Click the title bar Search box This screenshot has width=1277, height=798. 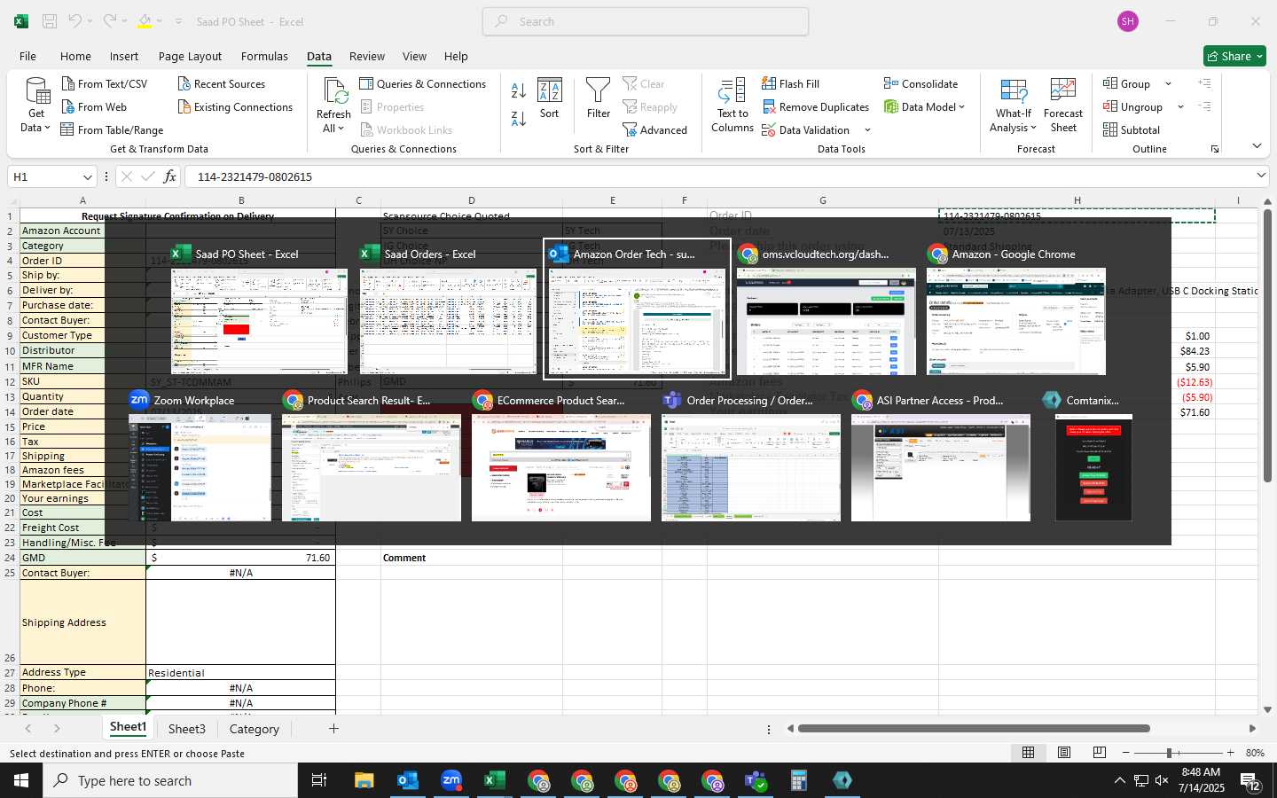tap(646, 21)
